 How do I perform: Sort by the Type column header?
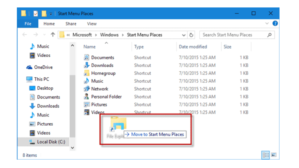[x=139, y=47]
